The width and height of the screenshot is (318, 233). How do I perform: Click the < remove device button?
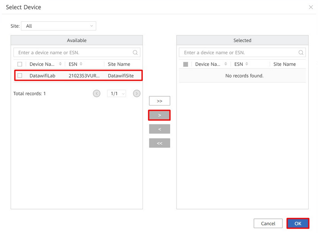[159, 129]
